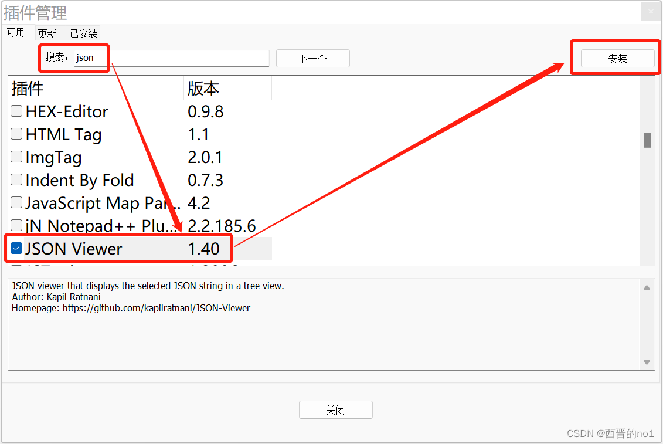The image size is (663, 444).
Task: Check the Indent By Fold checkbox
Action: (x=16, y=179)
